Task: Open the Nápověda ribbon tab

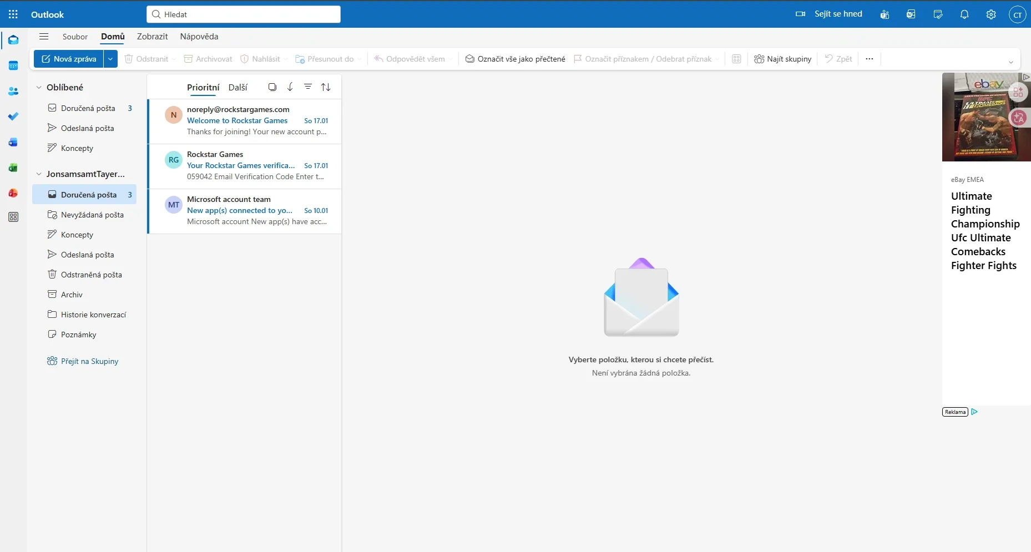Action: tap(199, 37)
